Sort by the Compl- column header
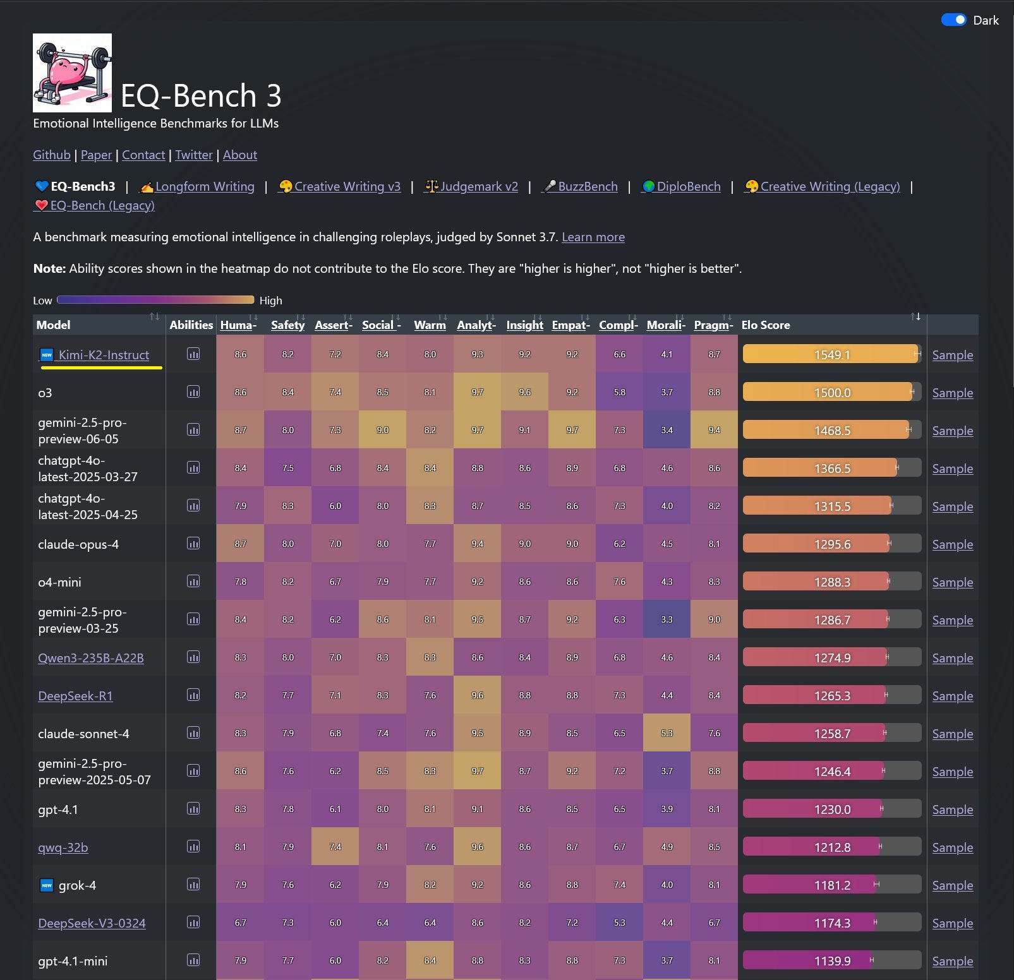The width and height of the screenshot is (1014, 980). tap(619, 325)
